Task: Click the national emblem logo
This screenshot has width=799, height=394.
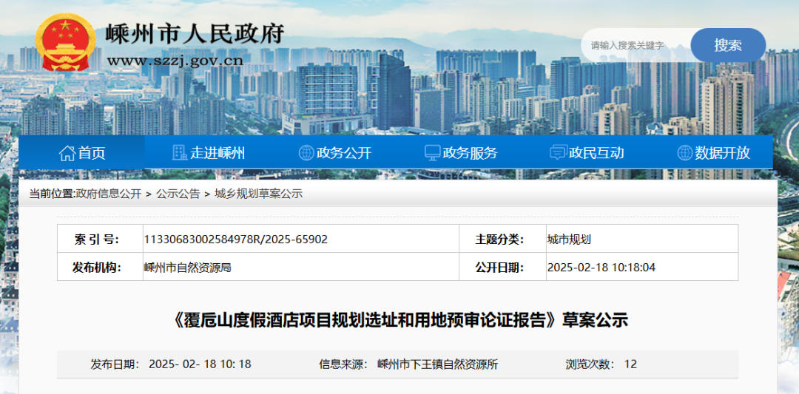Action: [66, 43]
